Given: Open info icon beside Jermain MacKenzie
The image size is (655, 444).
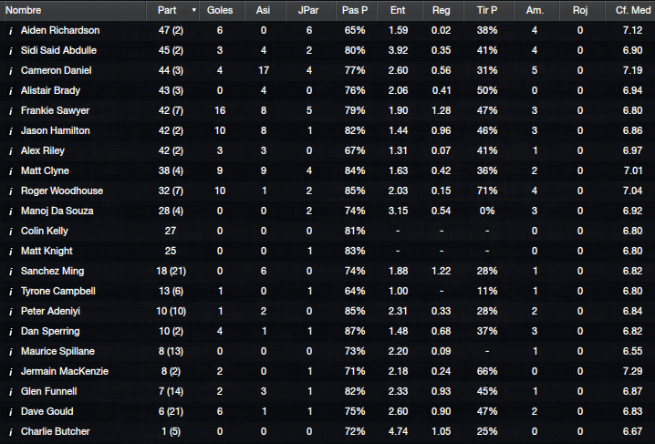Looking at the screenshot, I should coord(11,372).
